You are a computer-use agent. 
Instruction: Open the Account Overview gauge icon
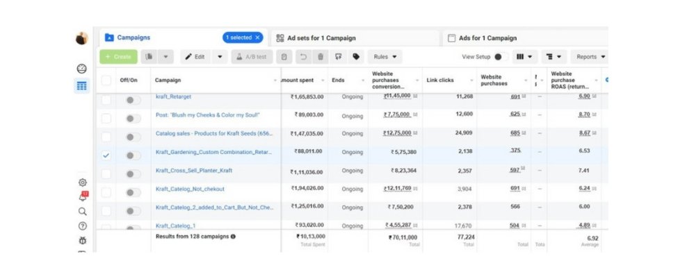[82, 69]
